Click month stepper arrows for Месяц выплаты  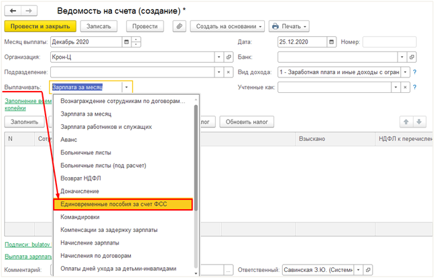pos(137,42)
